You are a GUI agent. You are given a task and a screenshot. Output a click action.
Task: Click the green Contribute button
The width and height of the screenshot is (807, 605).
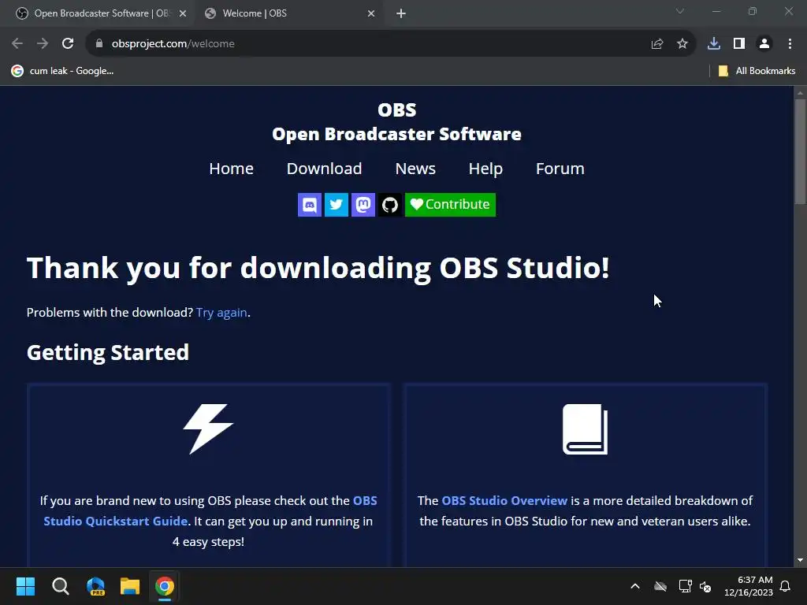[x=450, y=205]
